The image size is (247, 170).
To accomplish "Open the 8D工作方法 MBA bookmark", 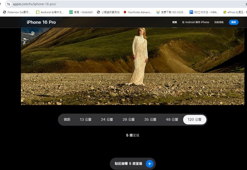I will (204, 12).
